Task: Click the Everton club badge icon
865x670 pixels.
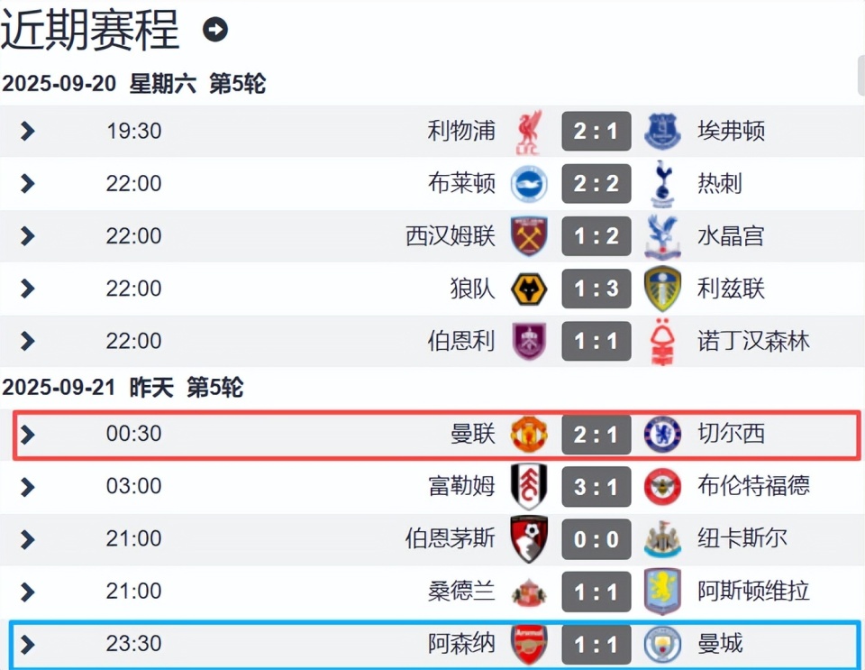Action: tap(663, 131)
